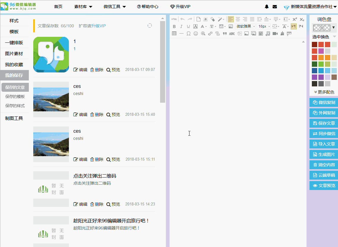Delete the ces article dated 2018-03-15 15:40

(97, 115)
